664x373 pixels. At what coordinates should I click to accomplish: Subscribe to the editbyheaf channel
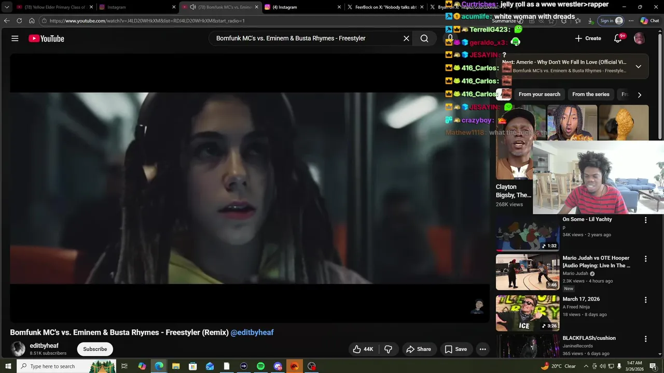[95, 349]
